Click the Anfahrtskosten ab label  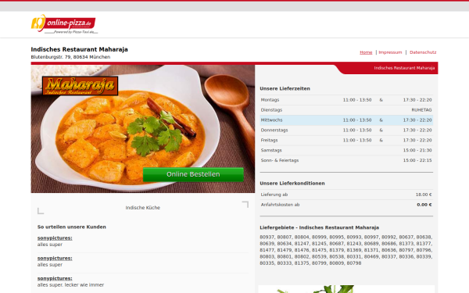[x=280, y=205]
